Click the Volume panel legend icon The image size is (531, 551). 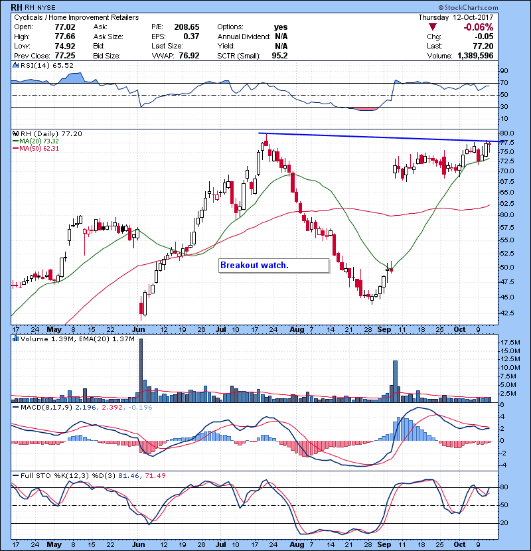(x=15, y=339)
